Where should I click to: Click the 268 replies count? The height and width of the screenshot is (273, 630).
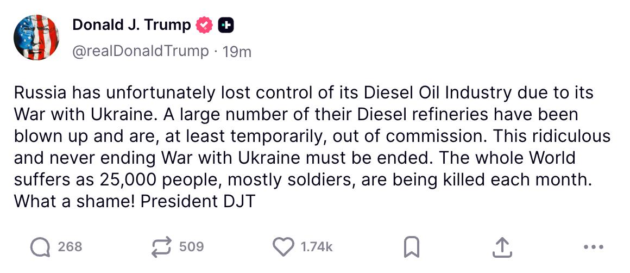click(70, 247)
